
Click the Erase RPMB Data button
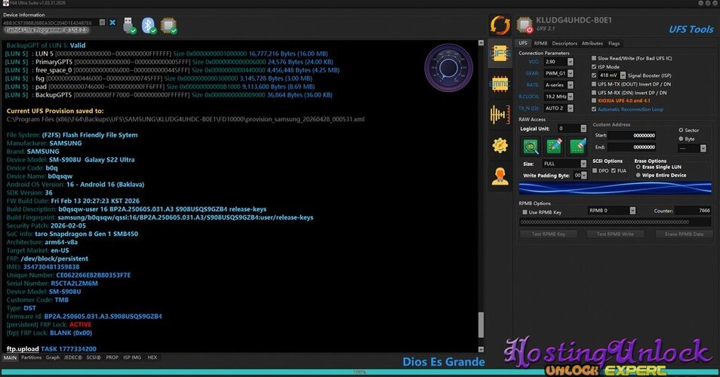point(684,234)
